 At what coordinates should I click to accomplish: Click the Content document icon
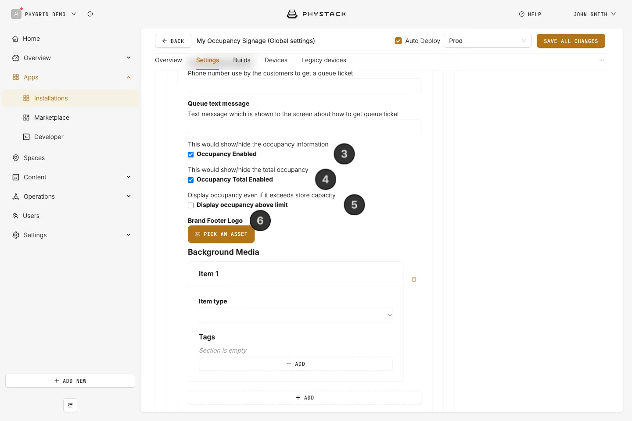coord(16,177)
